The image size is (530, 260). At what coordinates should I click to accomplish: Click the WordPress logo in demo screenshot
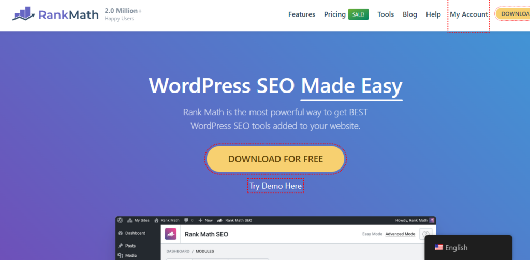pos(120,220)
